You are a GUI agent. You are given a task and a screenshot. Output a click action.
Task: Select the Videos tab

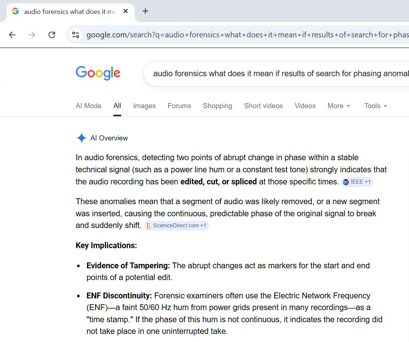tap(305, 106)
